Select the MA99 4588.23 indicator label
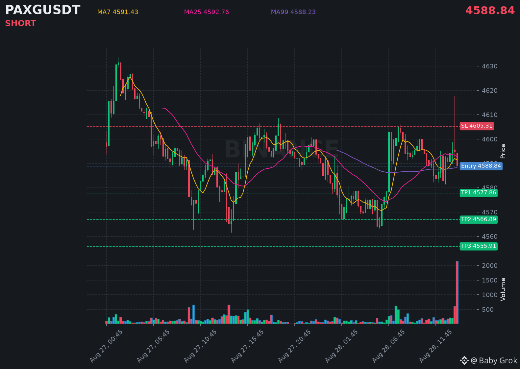 (x=293, y=12)
